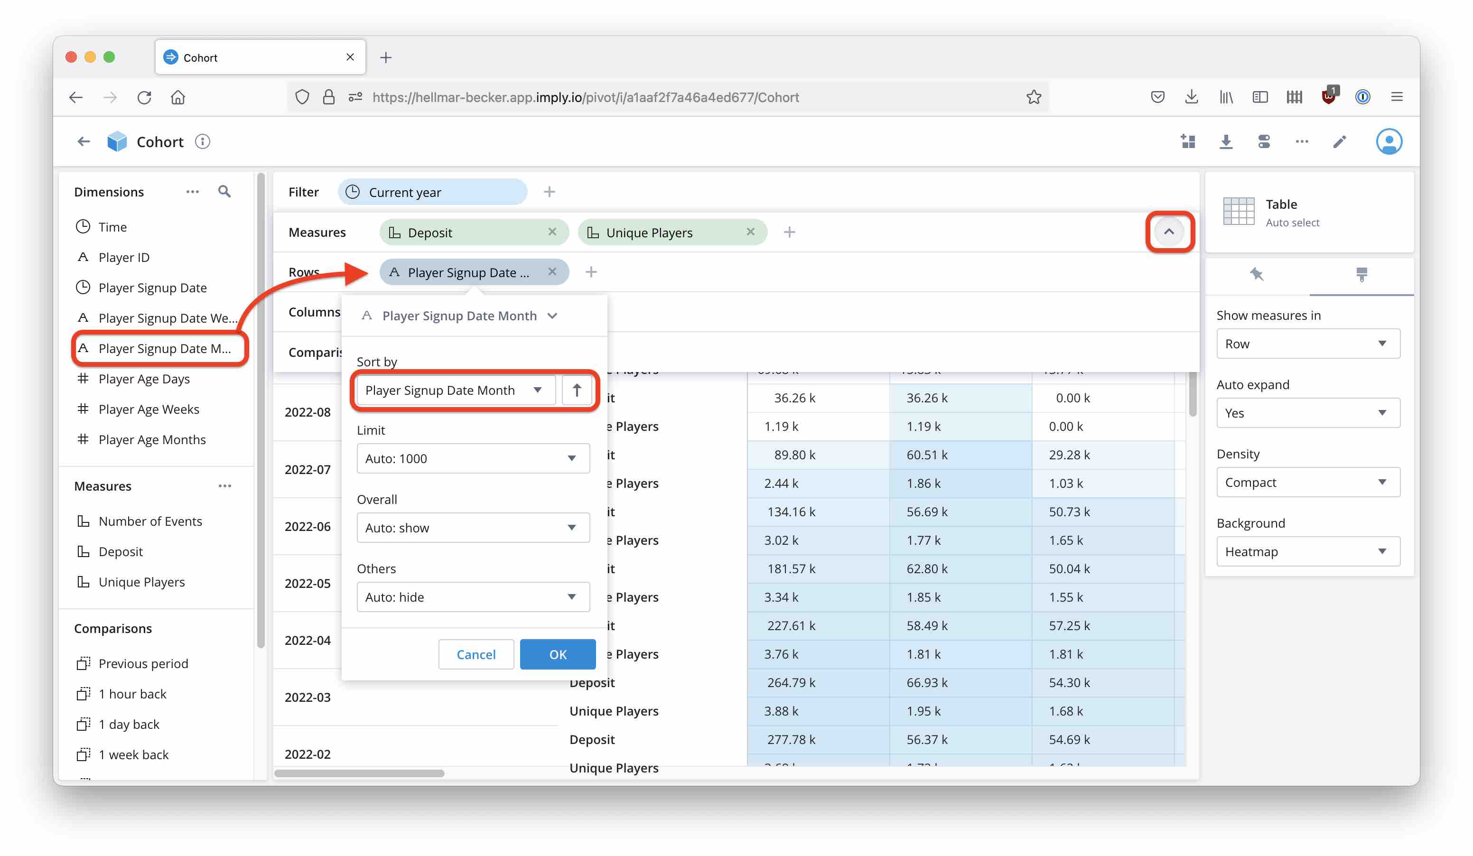Click the pinboard pin tab icon
1473x856 pixels.
tap(1256, 274)
